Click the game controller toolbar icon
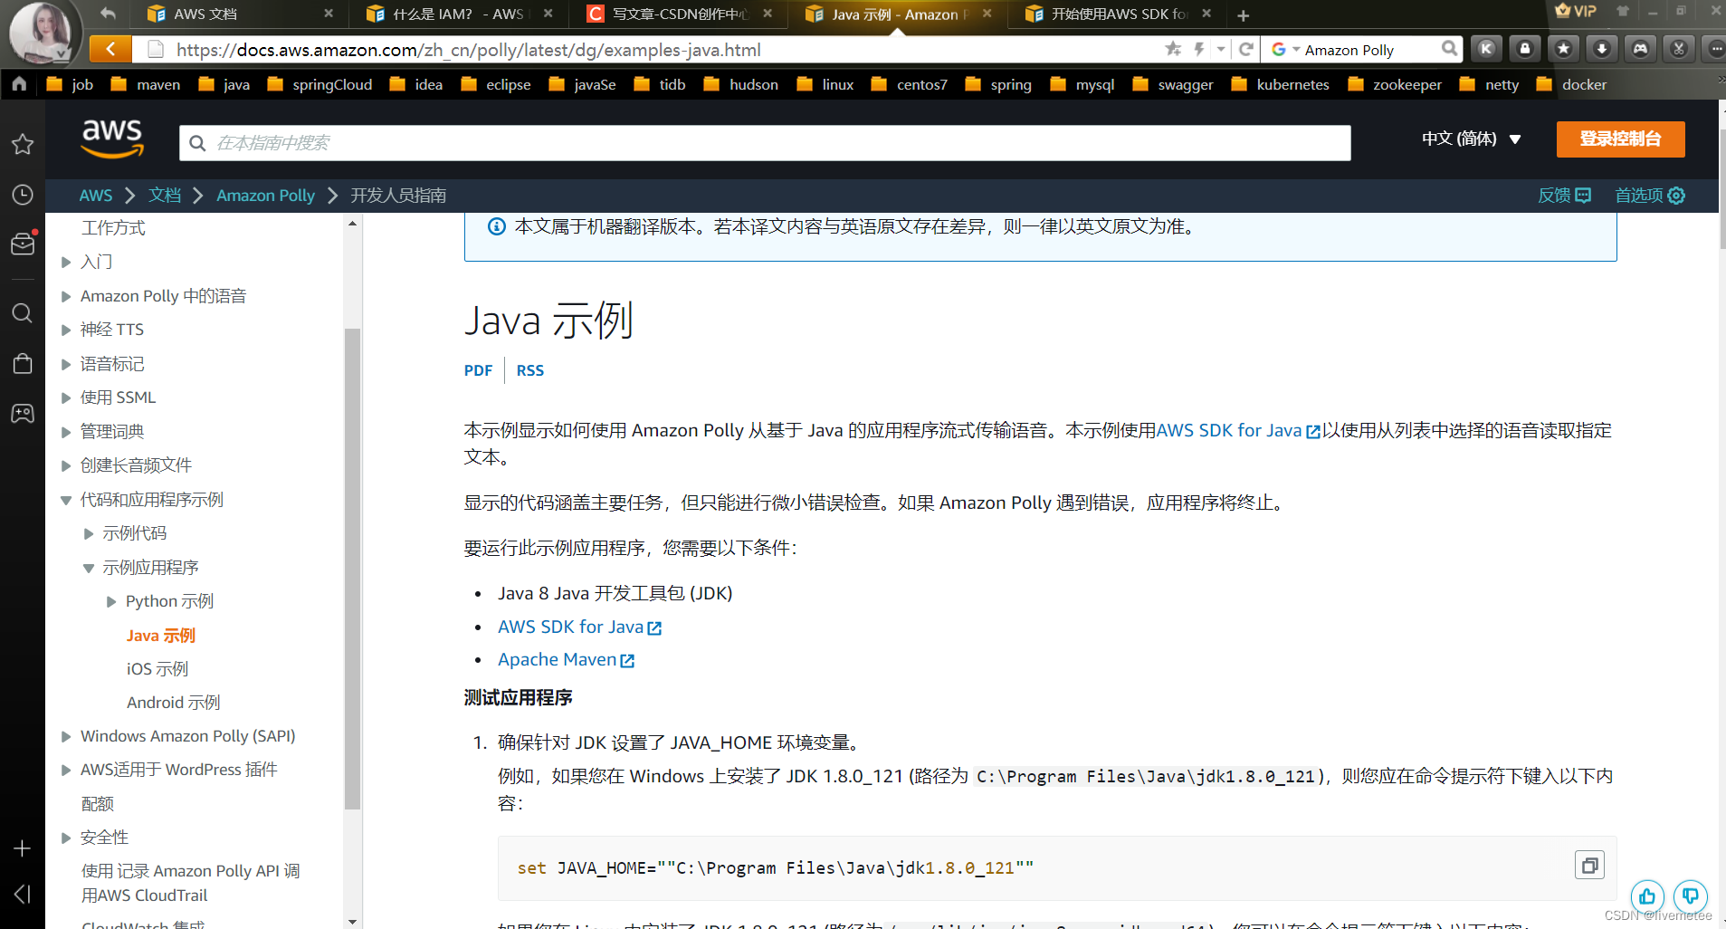The height and width of the screenshot is (929, 1726). [x=1640, y=49]
